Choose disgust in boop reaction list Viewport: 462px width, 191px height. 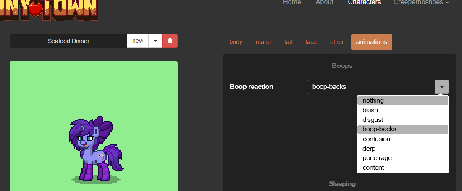click(403, 120)
